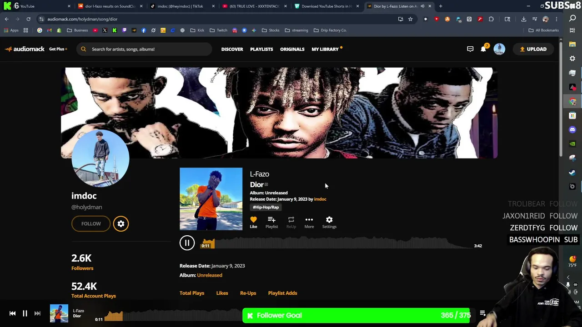Open browser downloads icon
Image resolution: width=582 pixels, height=327 pixels.
523,19
